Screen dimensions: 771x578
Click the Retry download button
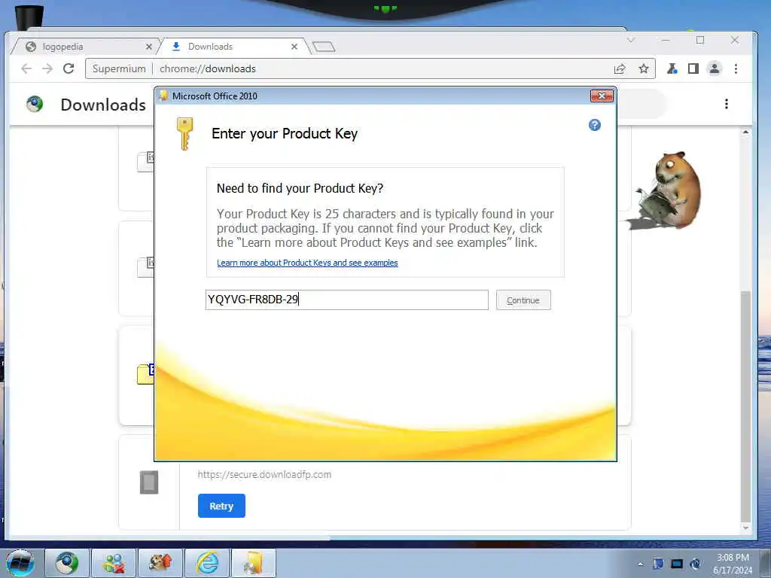(x=221, y=506)
